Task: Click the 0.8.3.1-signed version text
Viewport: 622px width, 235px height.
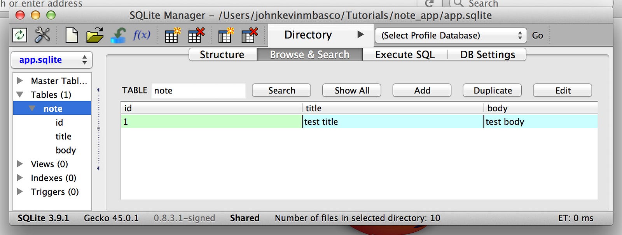Action: click(x=184, y=218)
